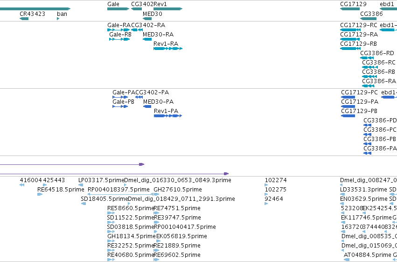This screenshot has height=262, width=397.
Task: Click the SD03818.5prime label
Action: 131,227
